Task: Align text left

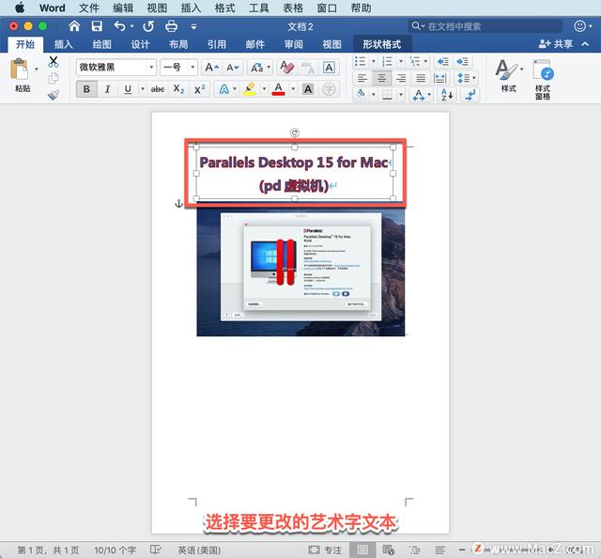Action: click(x=362, y=78)
